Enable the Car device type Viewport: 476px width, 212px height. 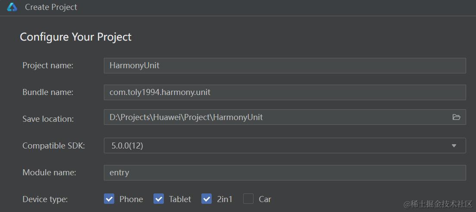click(248, 199)
